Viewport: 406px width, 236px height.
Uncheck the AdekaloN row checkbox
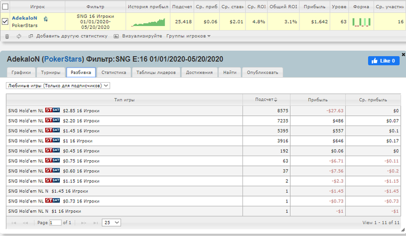click(5, 21)
